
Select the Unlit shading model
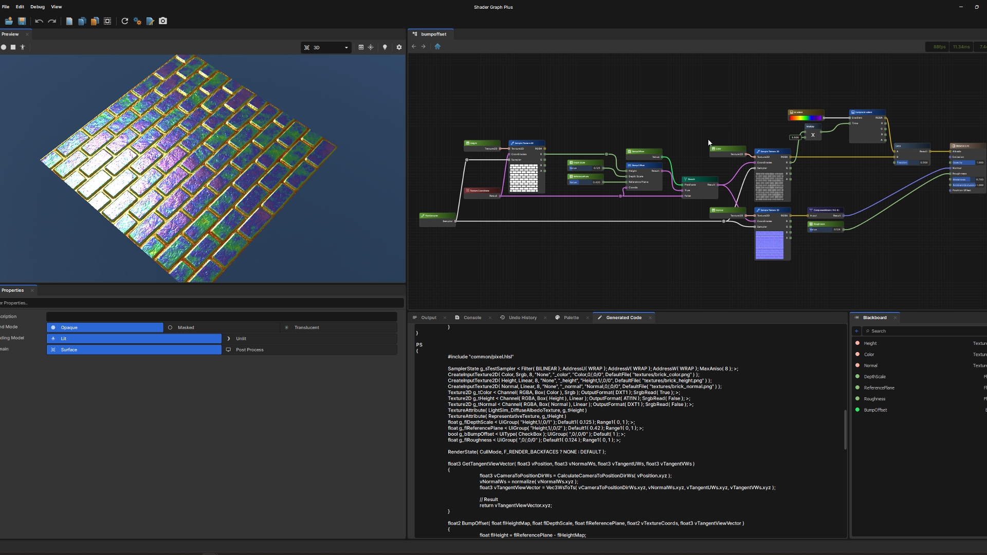pyautogui.click(x=241, y=339)
